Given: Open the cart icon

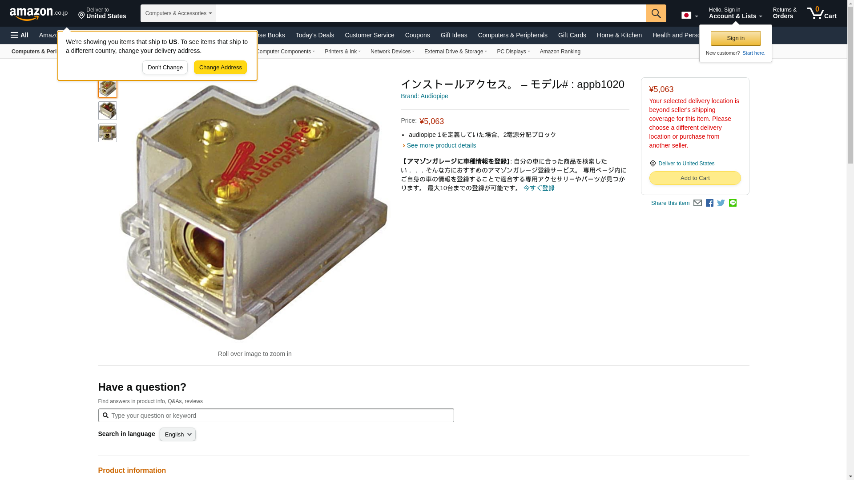Looking at the screenshot, I should click(x=822, y=13).
